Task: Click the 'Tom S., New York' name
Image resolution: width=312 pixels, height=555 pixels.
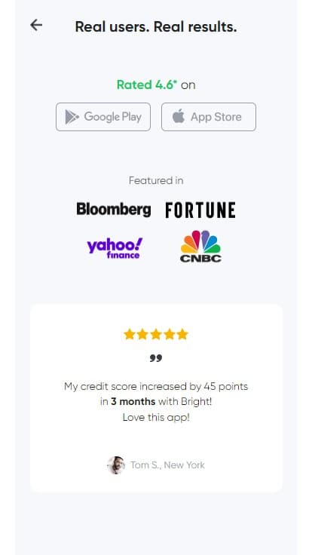Action: (167, 465)
